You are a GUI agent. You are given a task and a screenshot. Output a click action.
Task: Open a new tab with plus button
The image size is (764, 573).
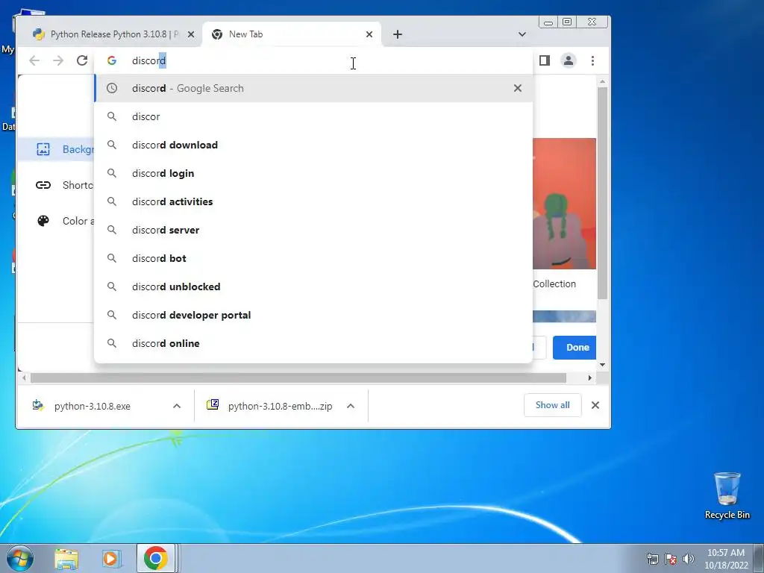[398, 34]
